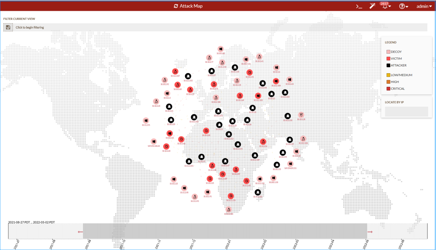
Task: Open notifications via the bell icon showing 2837
Action: [384, 6]
